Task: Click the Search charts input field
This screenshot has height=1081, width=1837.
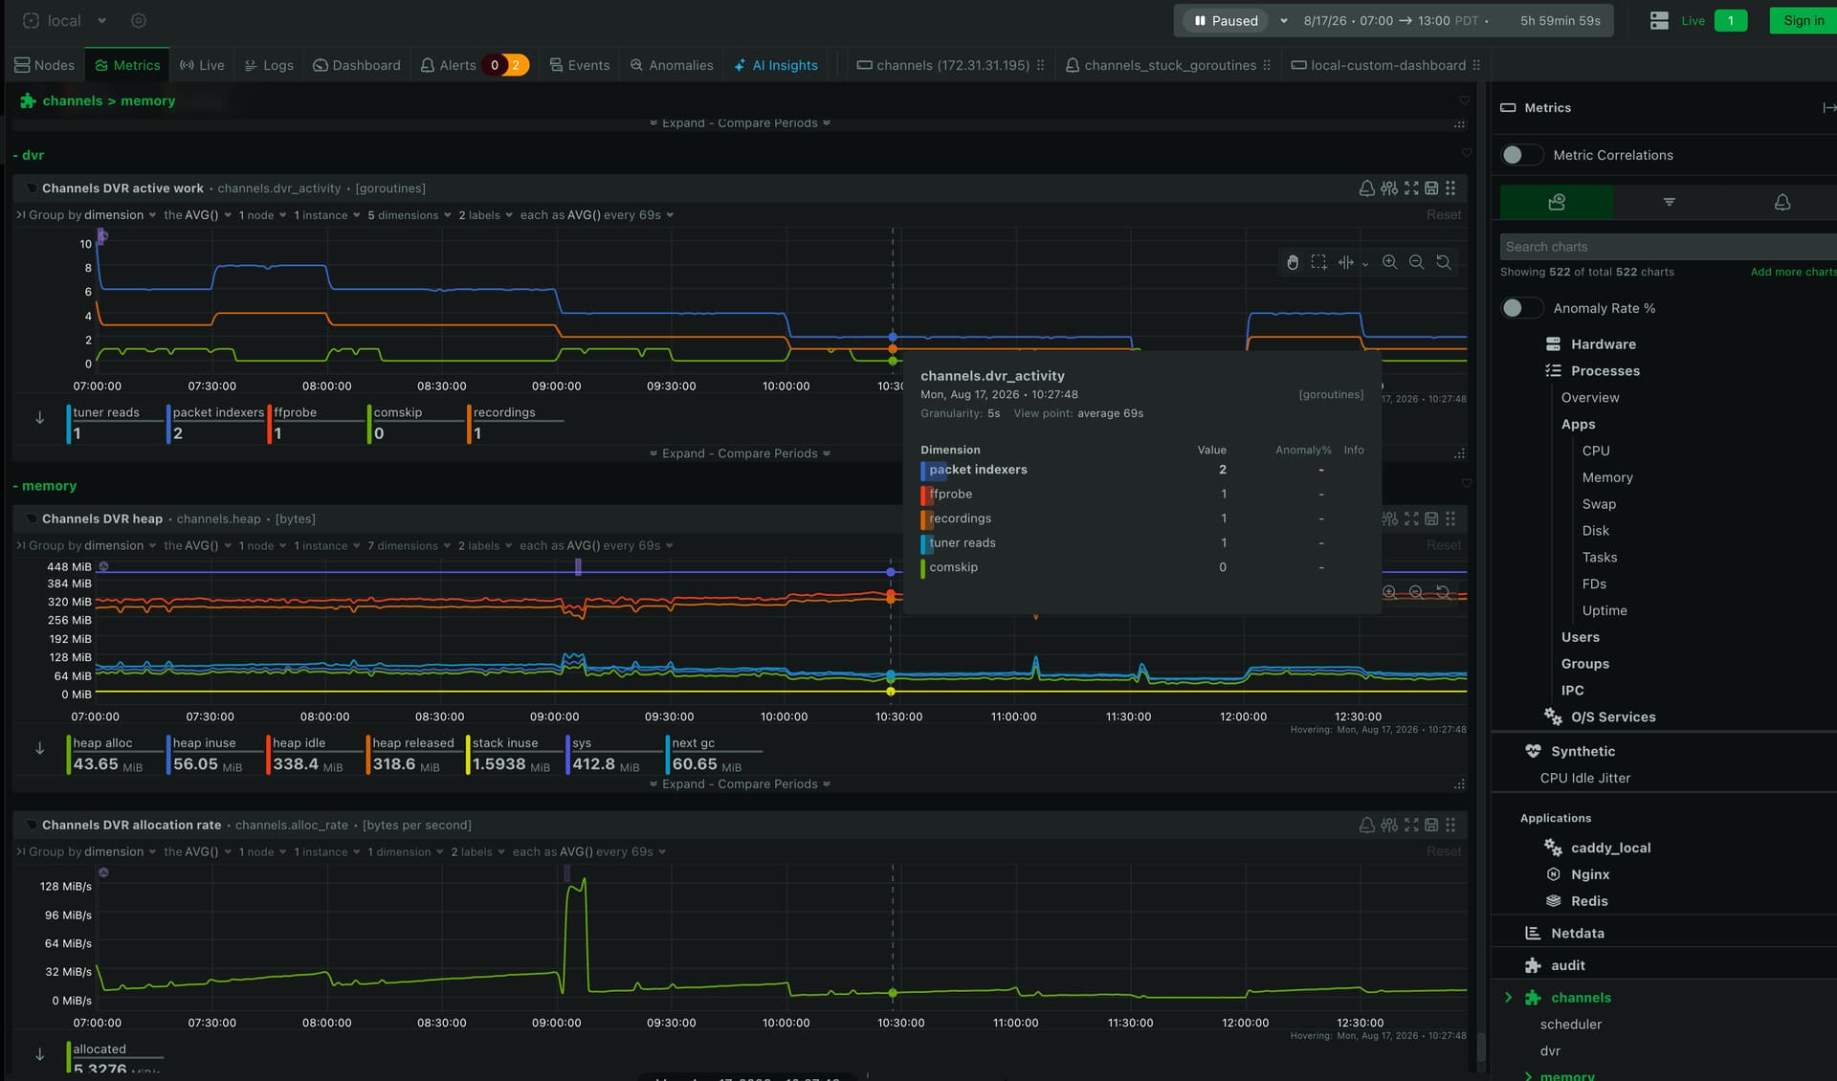Action: 1668,247
